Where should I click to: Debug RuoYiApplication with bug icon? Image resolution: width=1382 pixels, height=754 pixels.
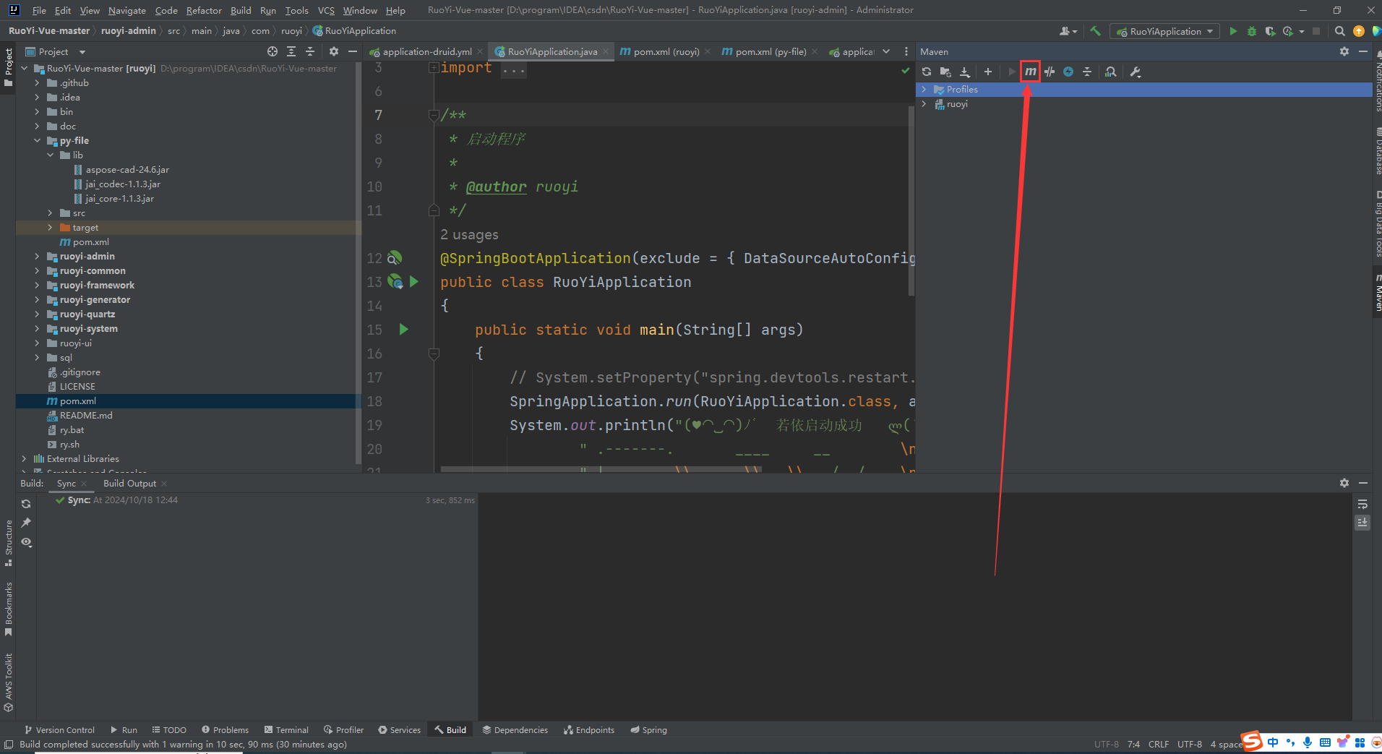pos(1252,31)
